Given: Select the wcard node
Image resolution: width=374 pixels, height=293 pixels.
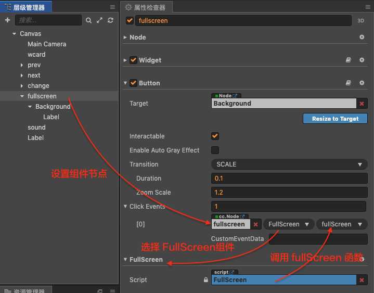Looking at the screenshot, I should point(36,55).
